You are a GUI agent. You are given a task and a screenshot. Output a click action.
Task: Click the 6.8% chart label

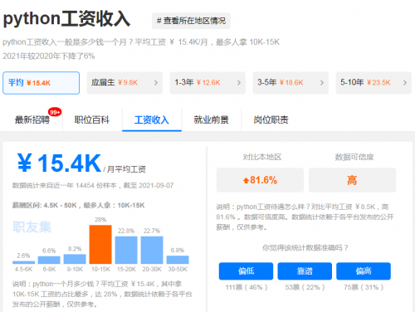coord(178,251)
